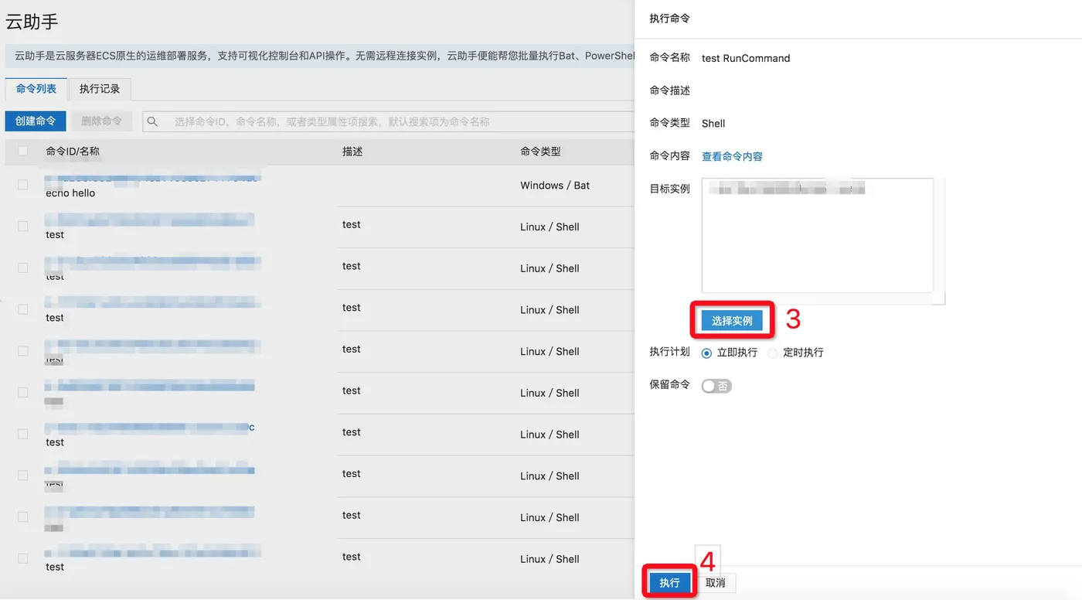
Task: Check the echo hello row checkbox
Action: pos(22,185)
